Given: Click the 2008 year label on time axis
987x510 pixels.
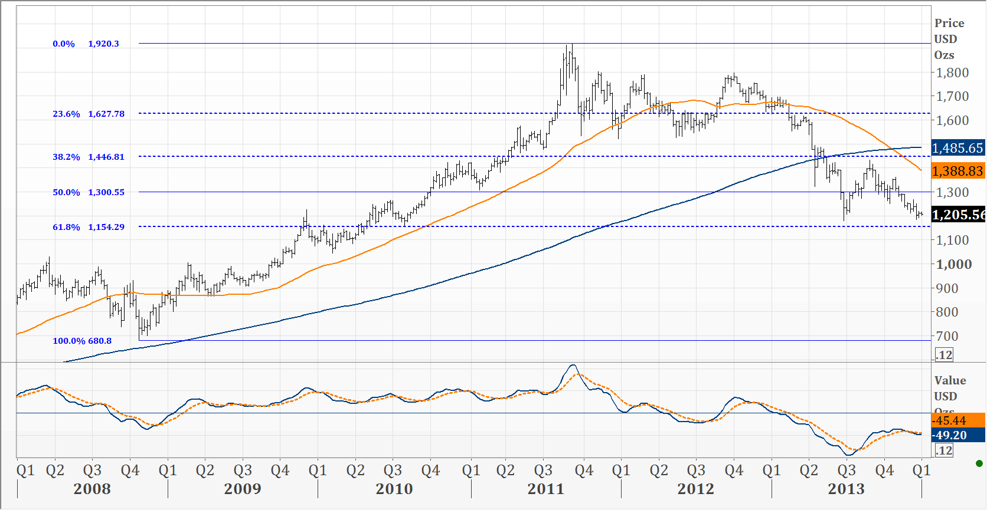Looking at the screenshot, I should click(92, 489).
